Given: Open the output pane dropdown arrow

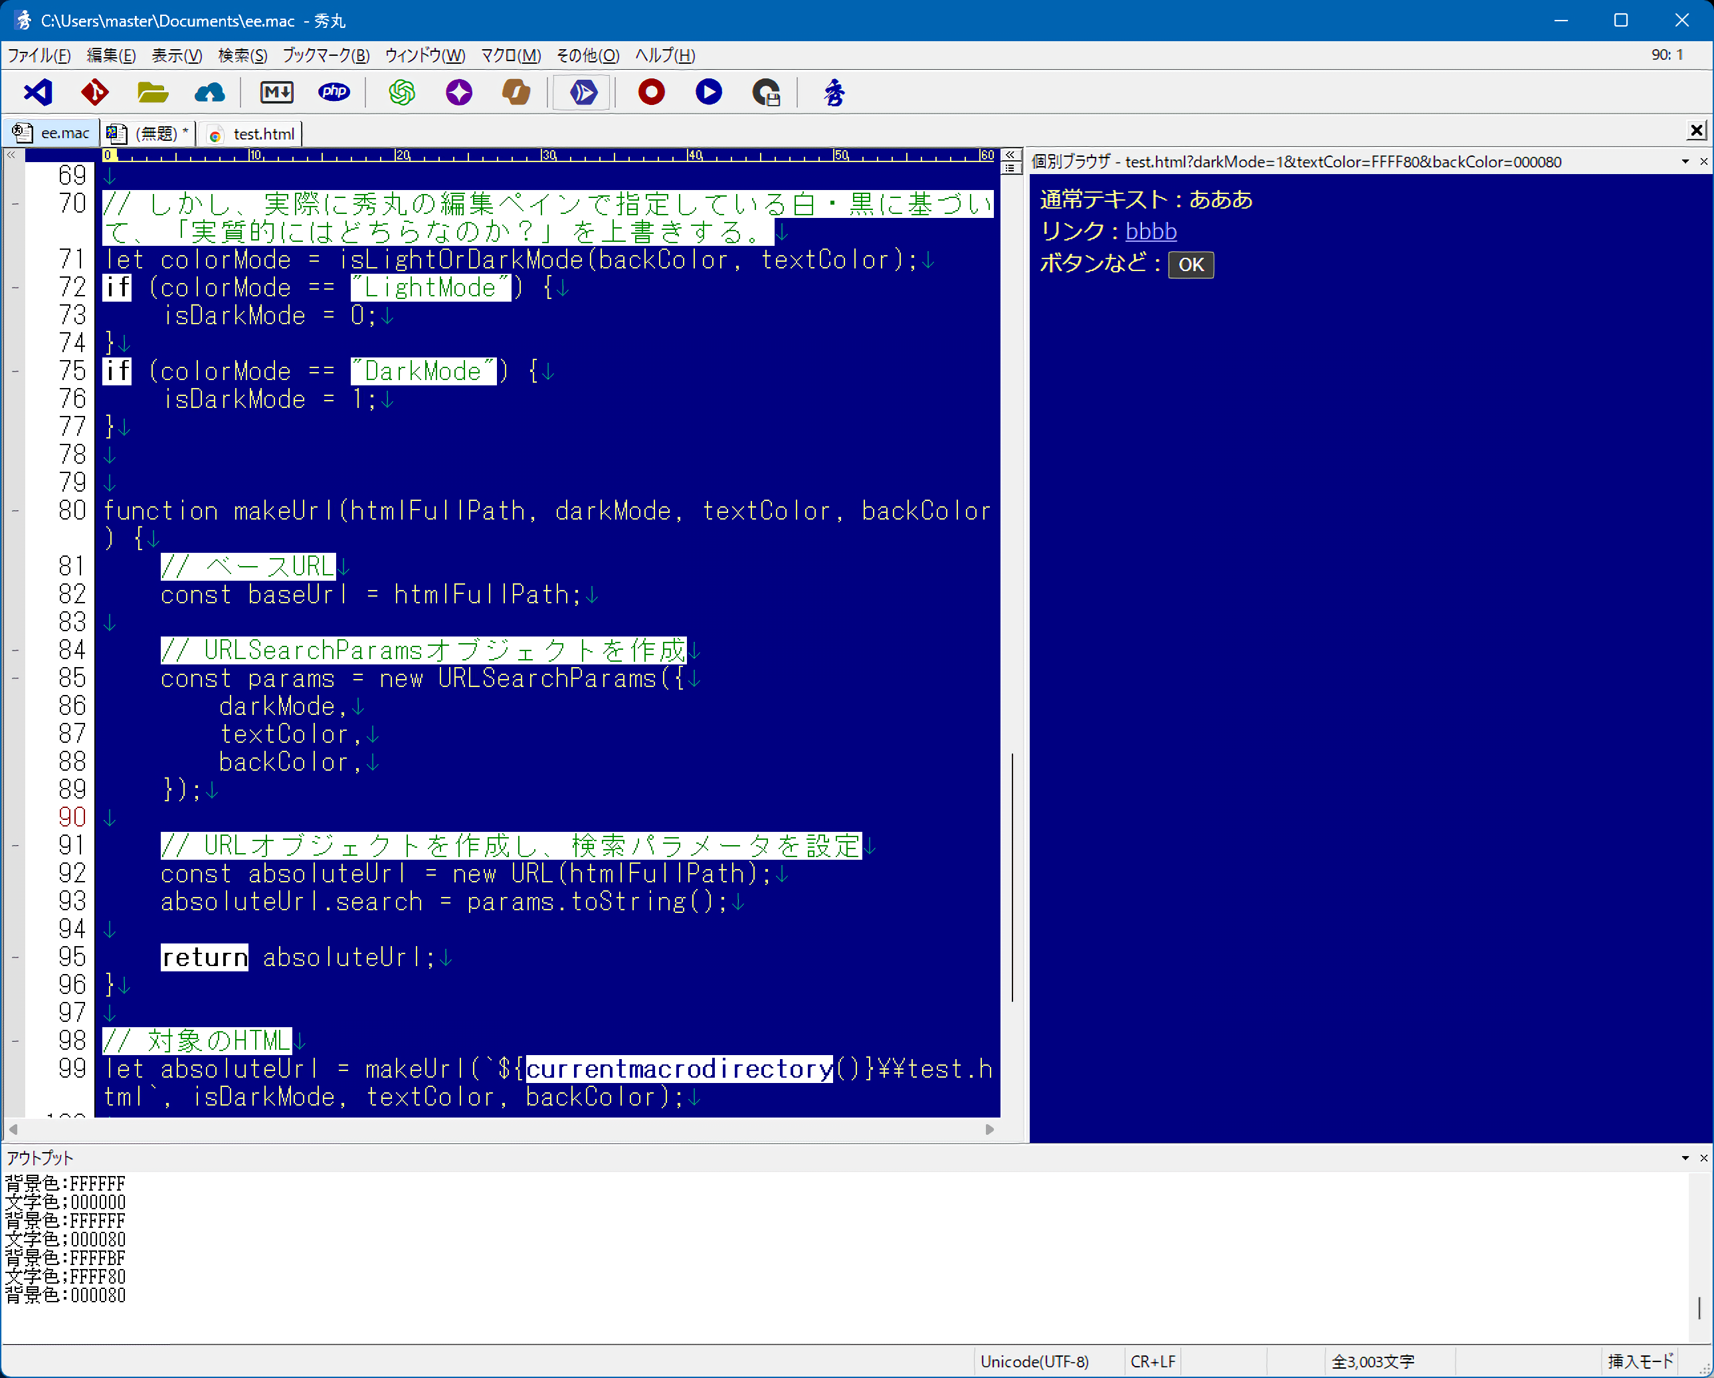Looking at the screenshot, I should click(1685, 1157).
